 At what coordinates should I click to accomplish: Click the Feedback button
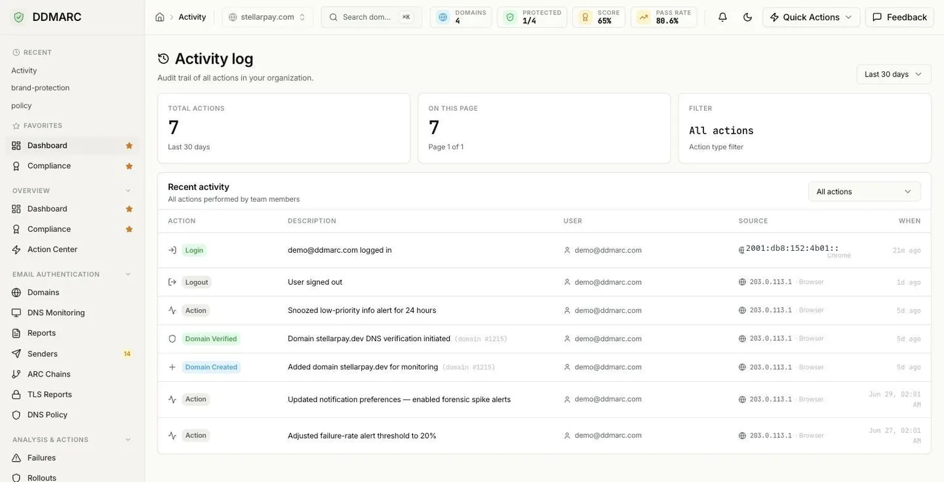pyautogui.click(x=899, y=17)
